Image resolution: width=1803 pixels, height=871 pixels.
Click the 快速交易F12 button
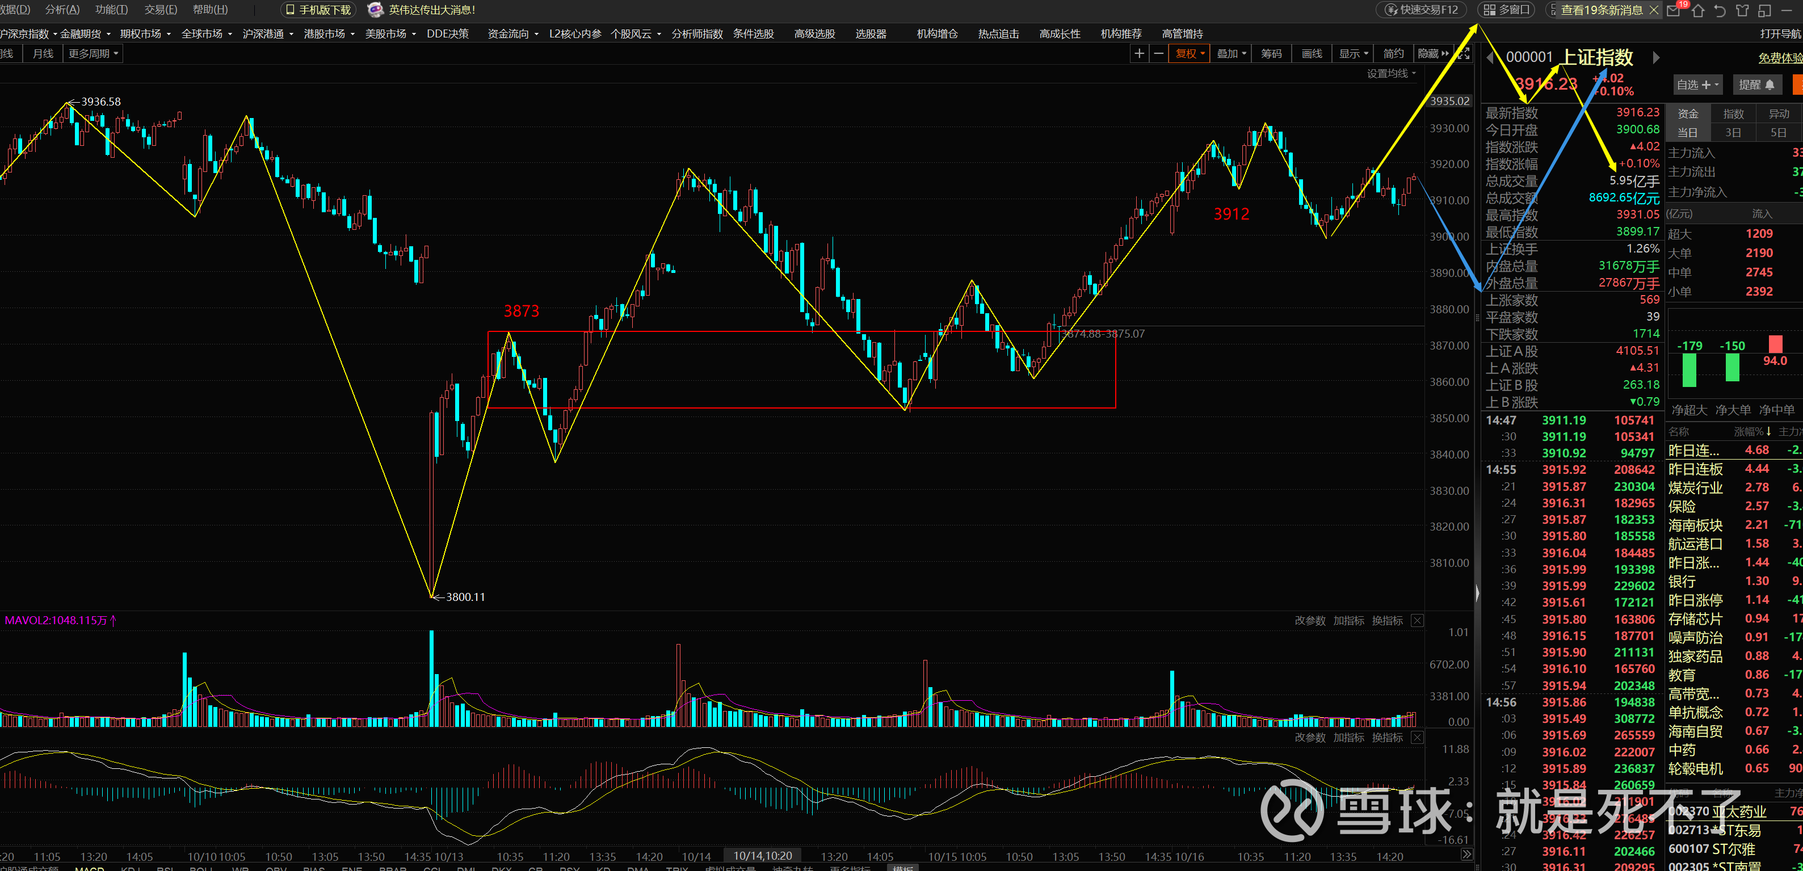click(1422, 10)
